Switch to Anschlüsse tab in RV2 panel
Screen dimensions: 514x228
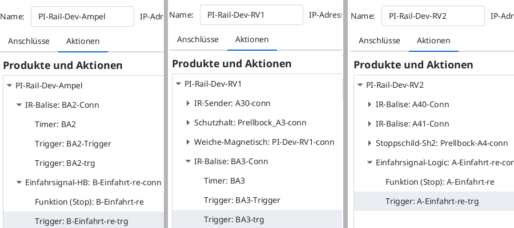[379, 40]
